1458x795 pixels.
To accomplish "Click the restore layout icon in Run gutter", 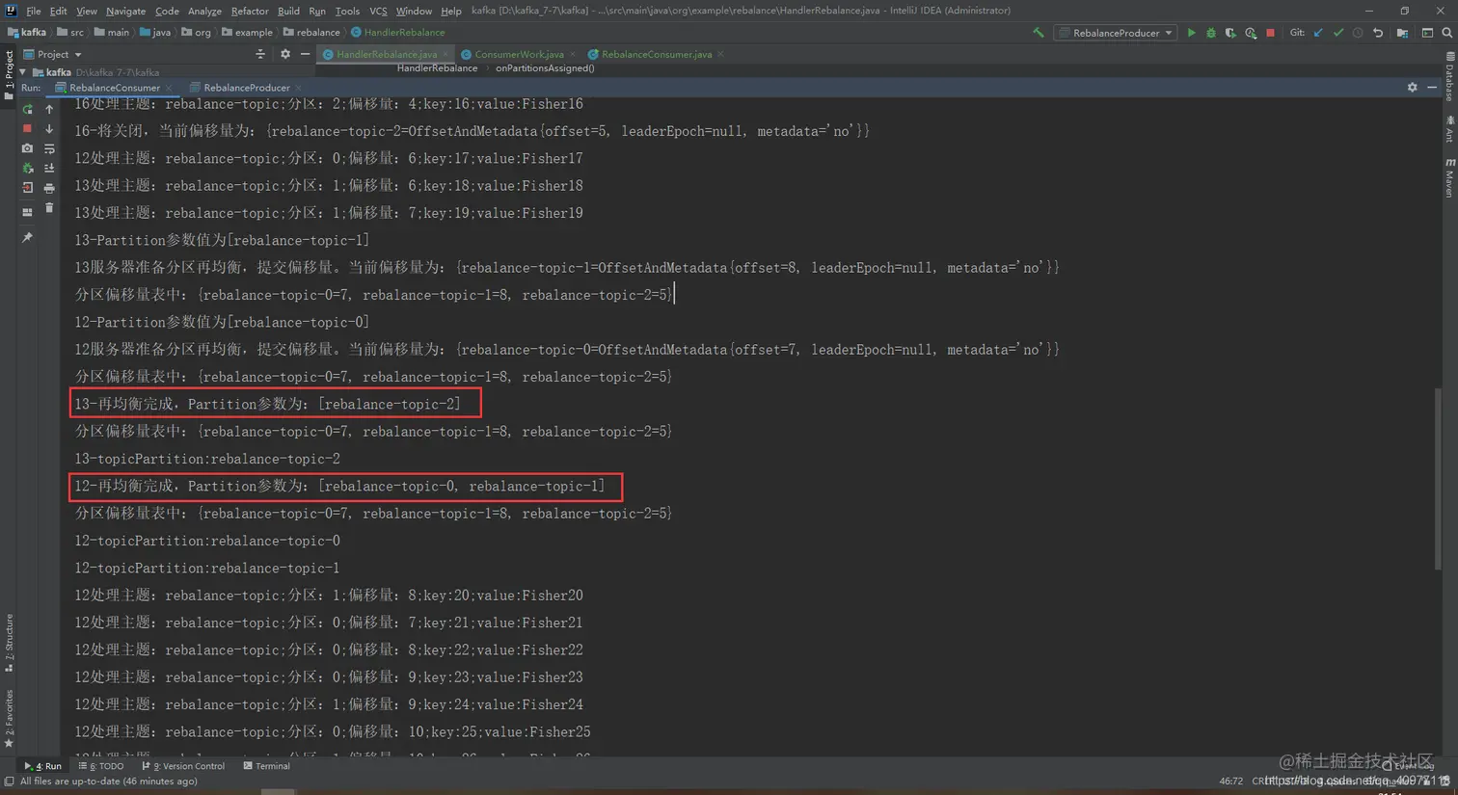I will point(27,212).
